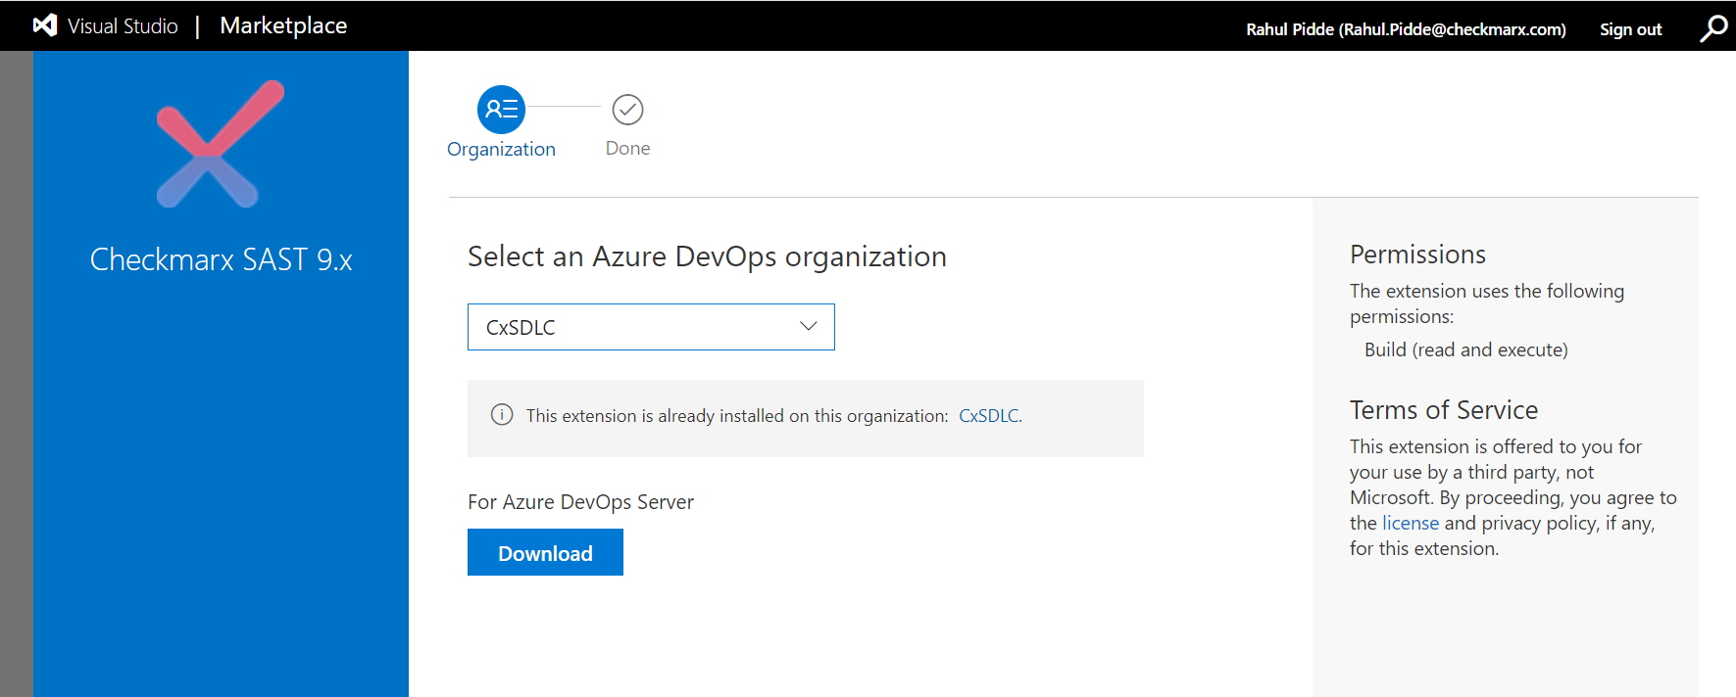This screenshot has height=697, width=1736.
Task: Click the info icon in the installed notice
Action: tap(502, 415)
